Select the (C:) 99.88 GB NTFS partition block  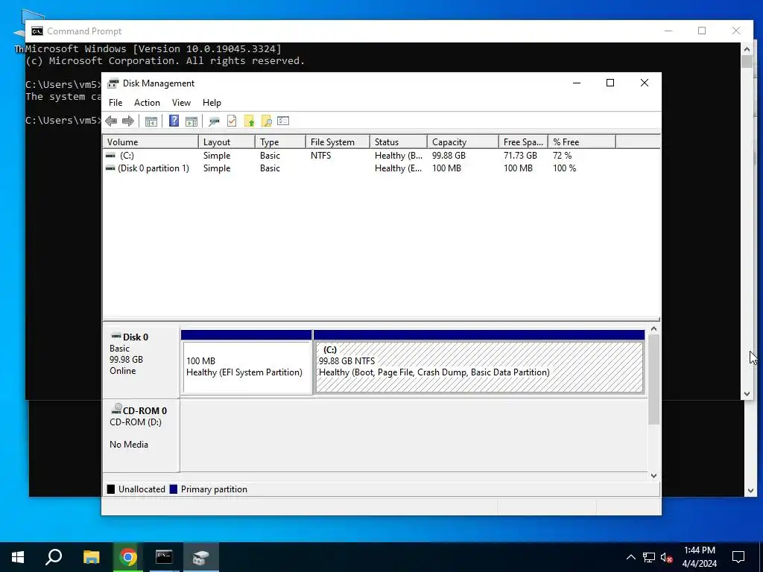(x=479, y=366)
